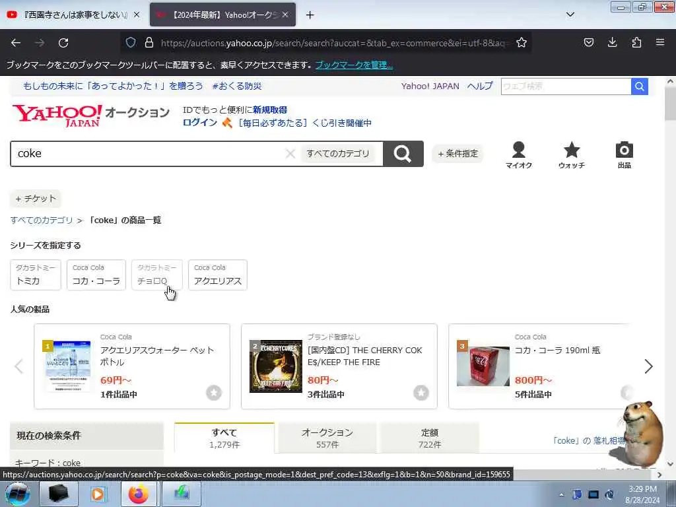Open the extensions puzzle-piece icon
Viewport: 676px width, 507px height.
pos(636,42)
